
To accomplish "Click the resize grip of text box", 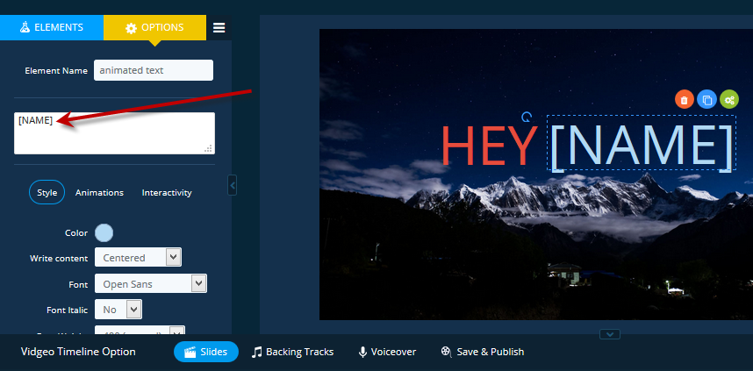I will pyautogui.click(x=208, y=148).
